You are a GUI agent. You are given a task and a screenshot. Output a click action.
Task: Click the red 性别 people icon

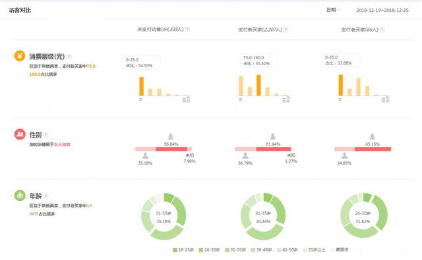20,134
